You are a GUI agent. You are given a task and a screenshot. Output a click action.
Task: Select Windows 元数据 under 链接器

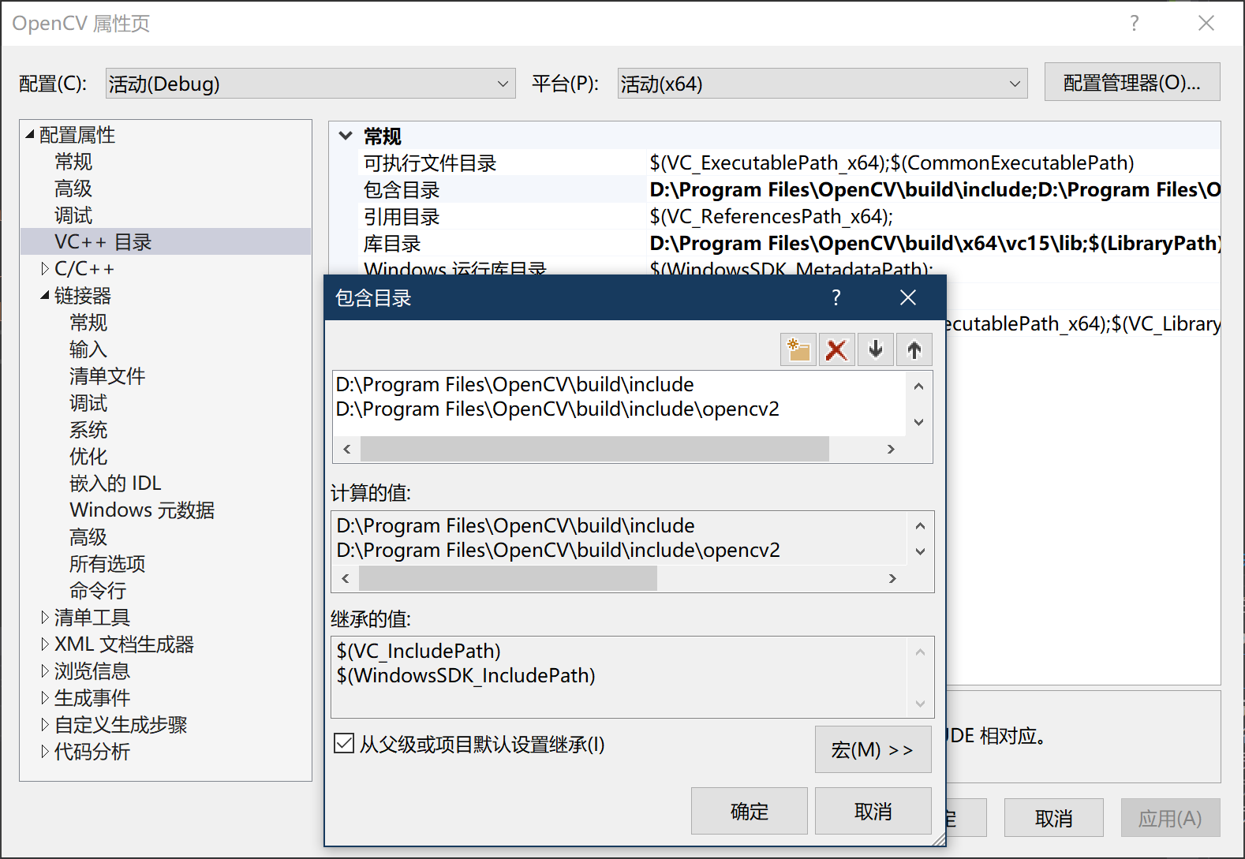pyautogui.click(x=142, y=510)
